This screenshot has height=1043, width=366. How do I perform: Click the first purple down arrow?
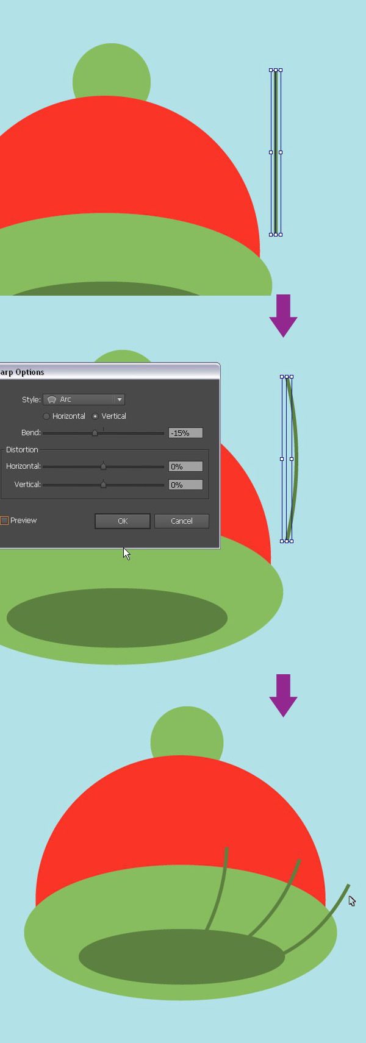tap(283, 315)
